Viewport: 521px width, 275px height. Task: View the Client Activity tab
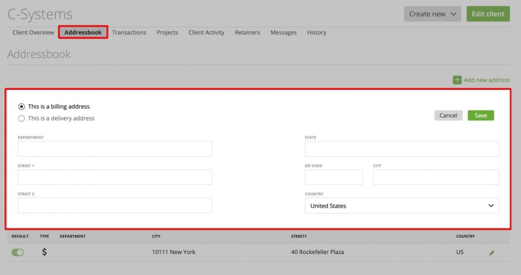click(x=206, y=32)
